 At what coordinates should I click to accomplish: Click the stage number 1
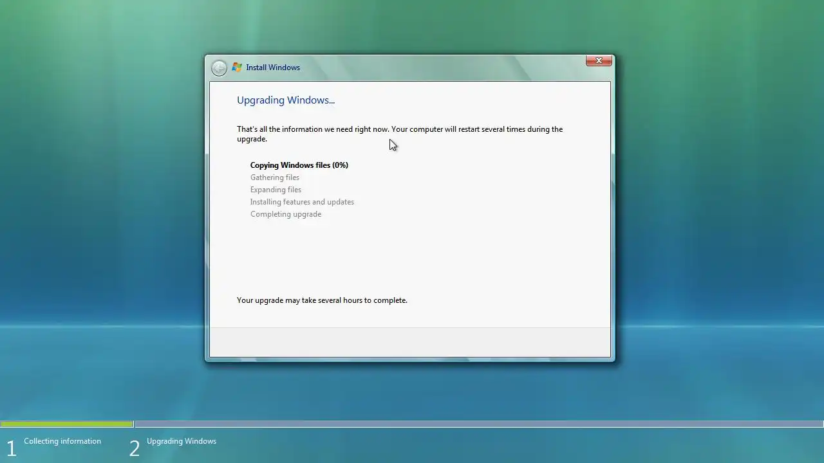click(11, 448)
